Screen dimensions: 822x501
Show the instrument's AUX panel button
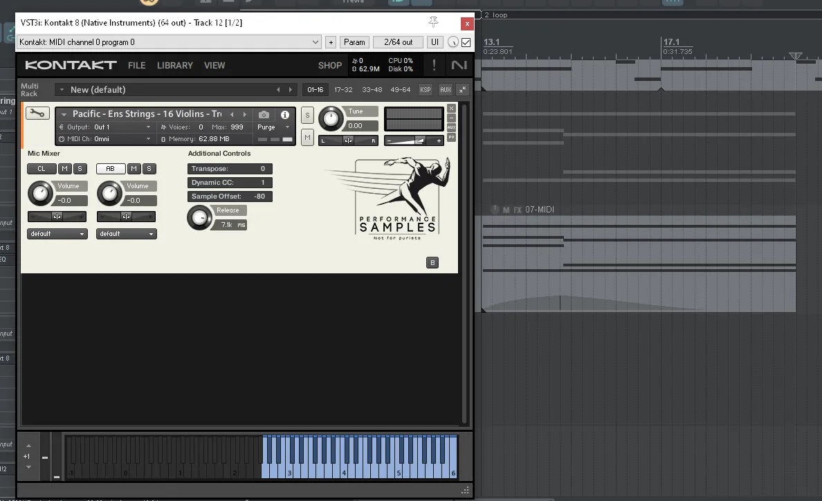click(451, 127)
